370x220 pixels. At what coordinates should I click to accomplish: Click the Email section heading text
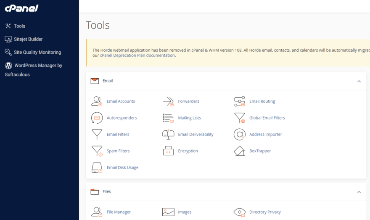click(x=108, y=81)
